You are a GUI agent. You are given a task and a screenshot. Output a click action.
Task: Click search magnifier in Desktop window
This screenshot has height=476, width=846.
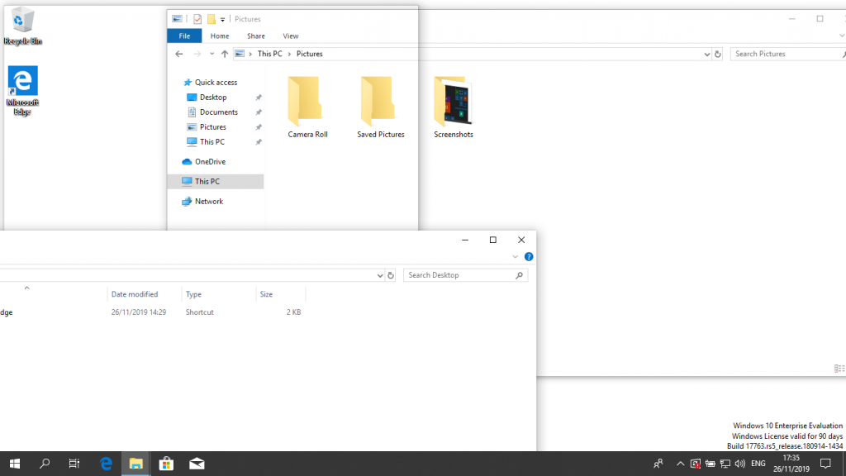point(519,275)
